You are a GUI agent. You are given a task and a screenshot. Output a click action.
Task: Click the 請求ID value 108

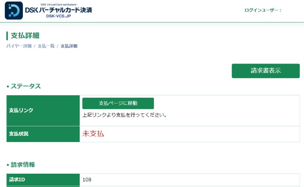87,180
